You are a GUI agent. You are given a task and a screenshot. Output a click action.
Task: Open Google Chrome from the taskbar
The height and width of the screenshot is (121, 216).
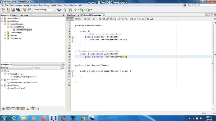pos(83,118)
